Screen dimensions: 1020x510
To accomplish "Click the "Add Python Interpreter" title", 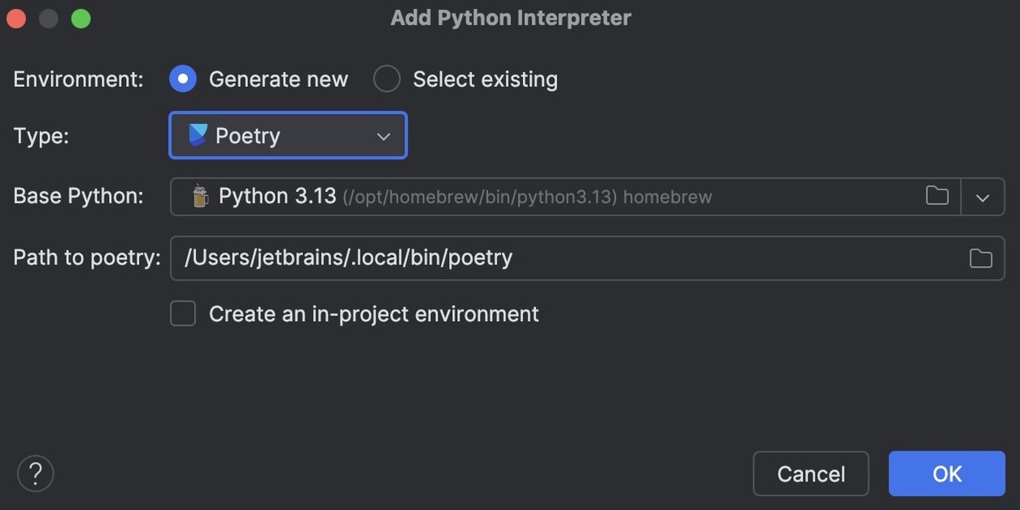I will 510,16.
